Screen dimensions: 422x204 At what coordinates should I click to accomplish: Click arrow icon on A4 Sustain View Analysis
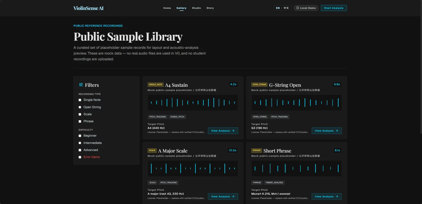click(233, 131)
